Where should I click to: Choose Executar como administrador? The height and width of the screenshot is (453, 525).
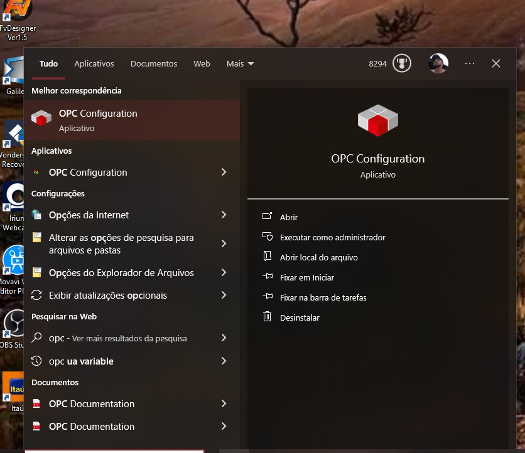(x=332, y=237)
